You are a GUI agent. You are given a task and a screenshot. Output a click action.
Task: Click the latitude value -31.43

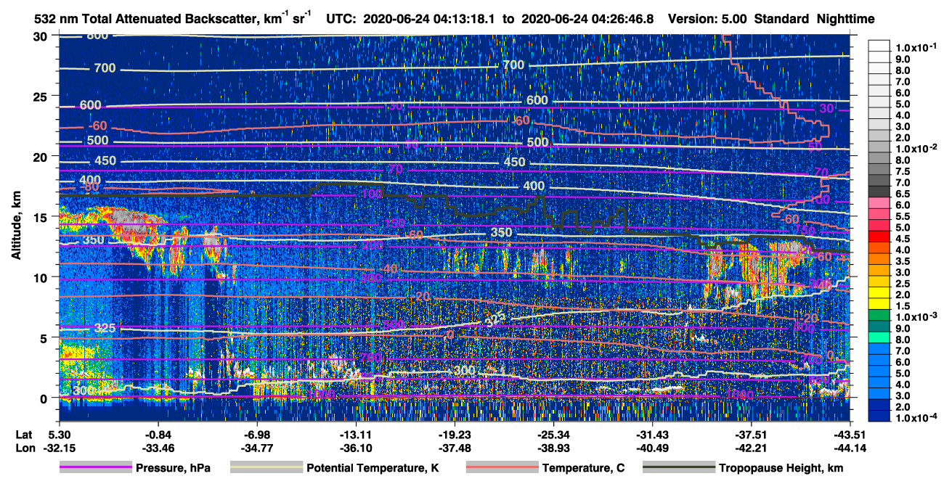pos(652,434)
